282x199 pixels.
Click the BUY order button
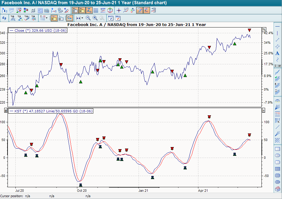pyautogui.click(x=110, y=18)
